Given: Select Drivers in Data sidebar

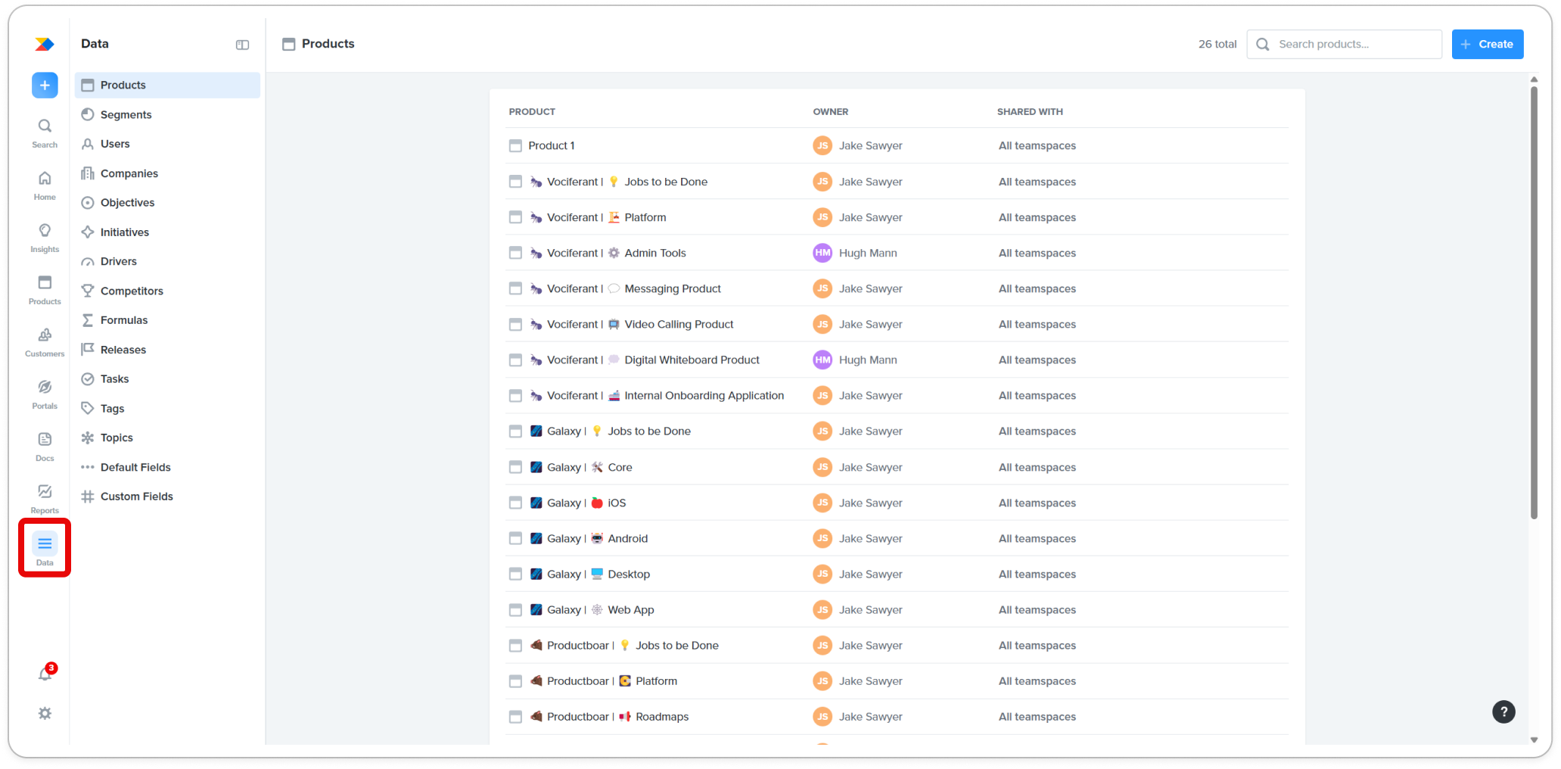Looking at the screenshot, I should pyautogui.click(x=167, y=261).
